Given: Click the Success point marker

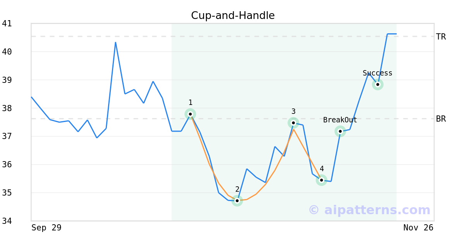Looking at the screenshot, I should 378,84.
